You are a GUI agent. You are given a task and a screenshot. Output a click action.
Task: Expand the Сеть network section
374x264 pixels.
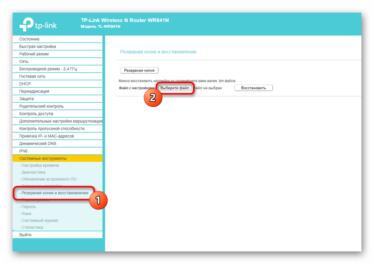24,61
